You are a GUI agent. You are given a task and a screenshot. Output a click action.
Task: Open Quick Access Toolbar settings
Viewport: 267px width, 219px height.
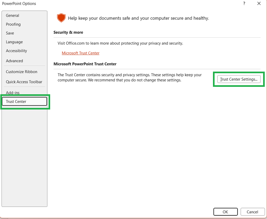click(24, 82)
